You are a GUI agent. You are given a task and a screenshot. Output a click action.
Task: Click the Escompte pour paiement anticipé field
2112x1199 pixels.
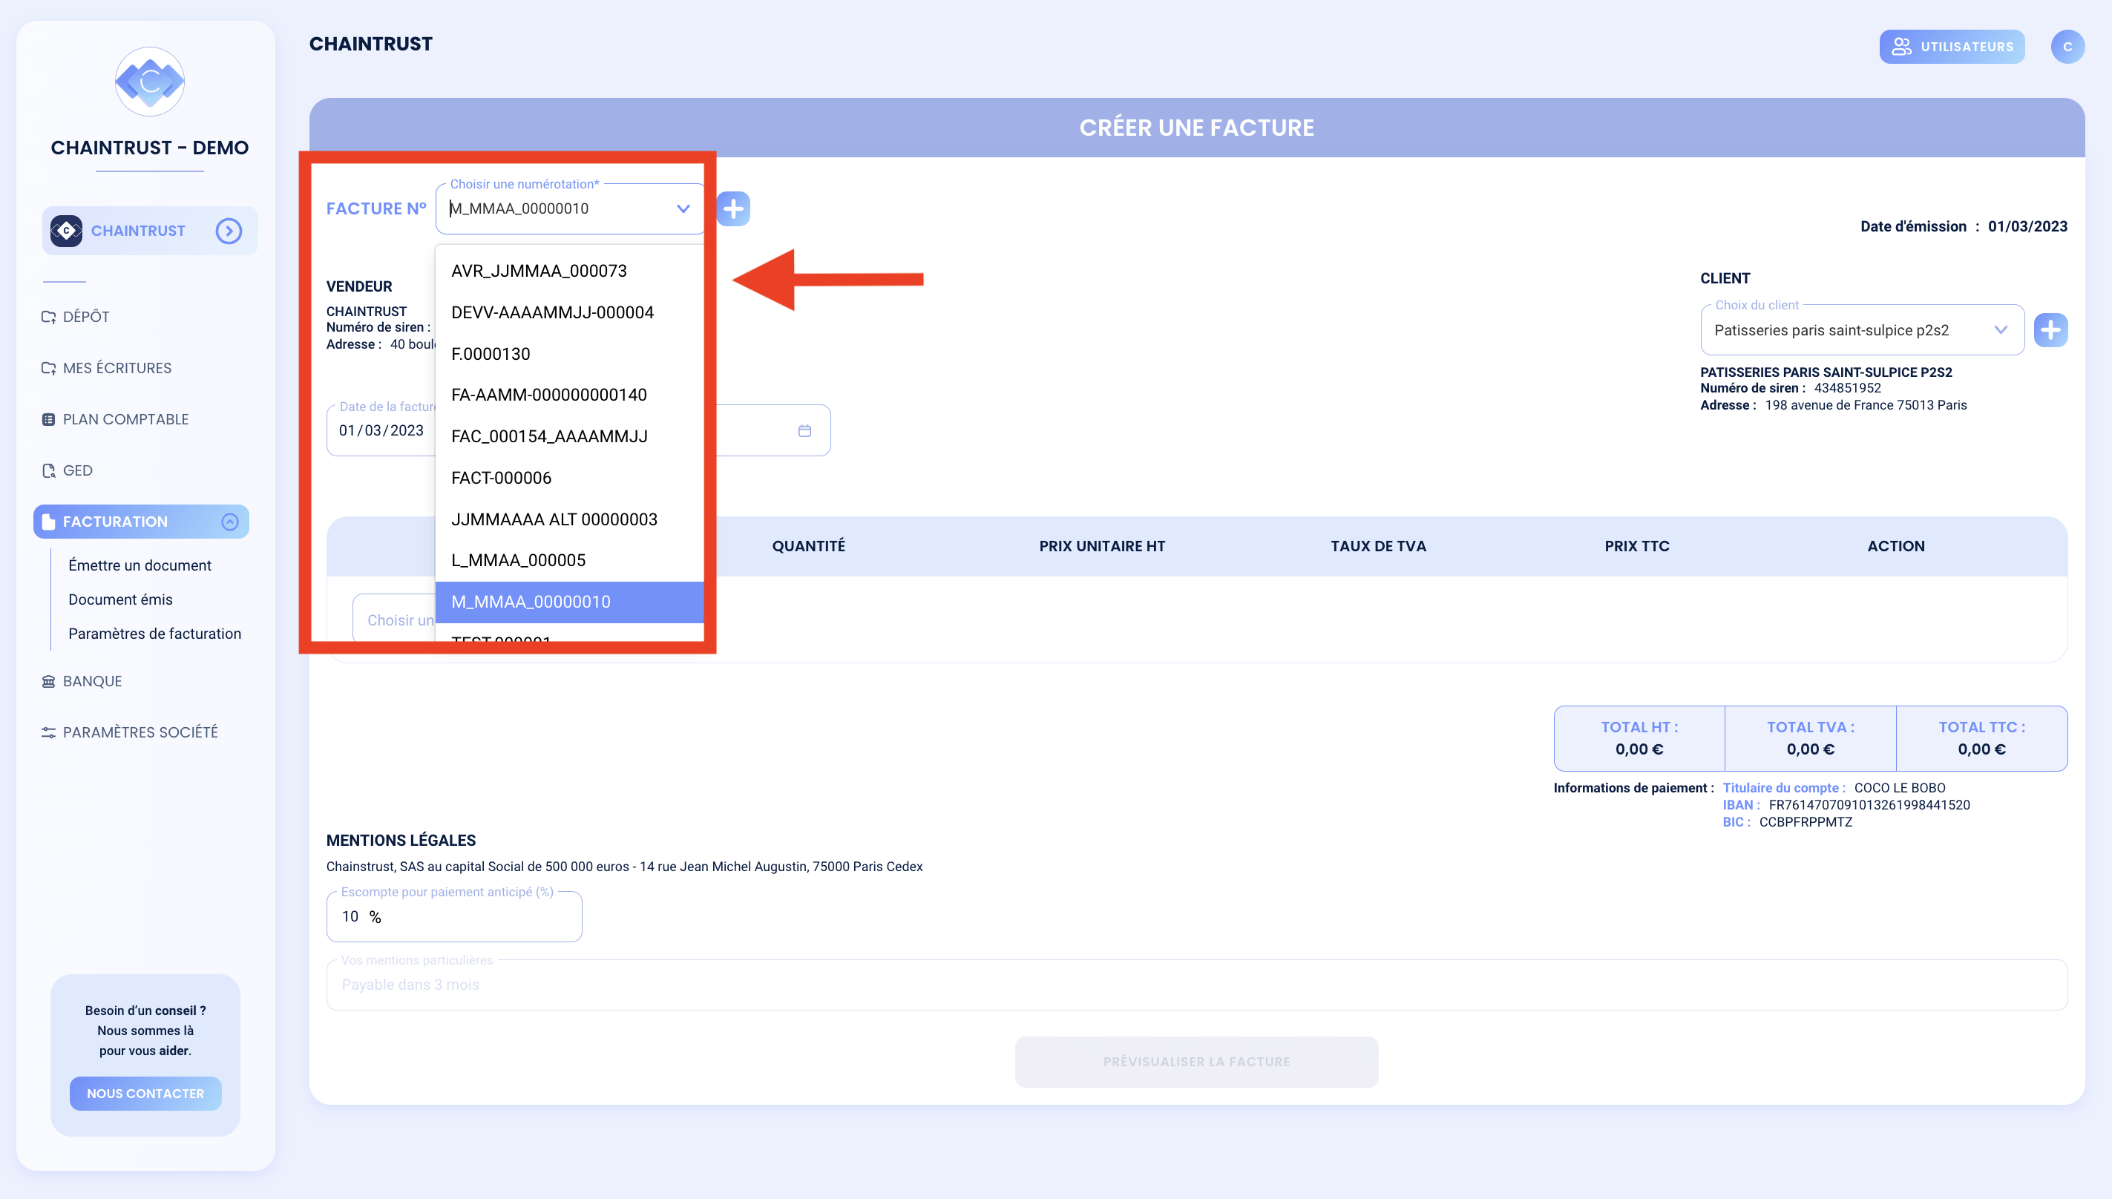point(454,916)
